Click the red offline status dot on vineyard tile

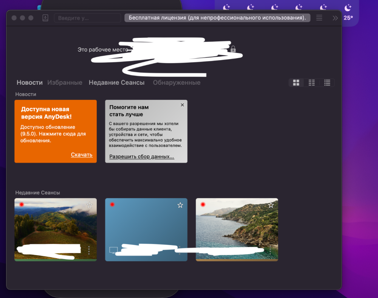22,205
